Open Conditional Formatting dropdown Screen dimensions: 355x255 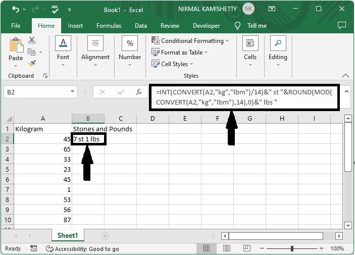point(190,41)
